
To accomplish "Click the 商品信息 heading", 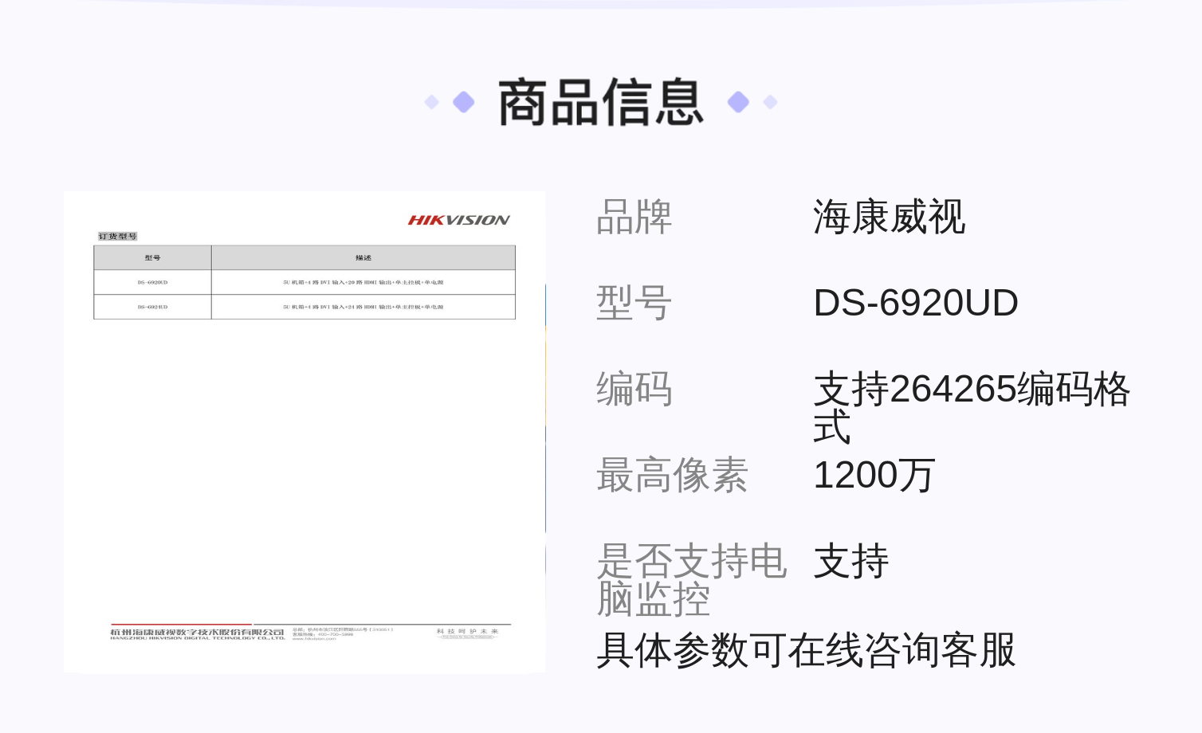I will pyautogui.click(x=601, y=102).
